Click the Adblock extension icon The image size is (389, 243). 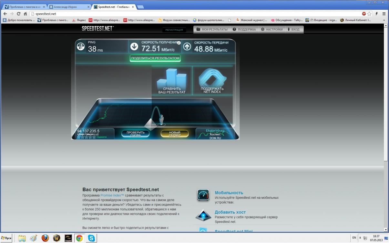tap(364, 14)
